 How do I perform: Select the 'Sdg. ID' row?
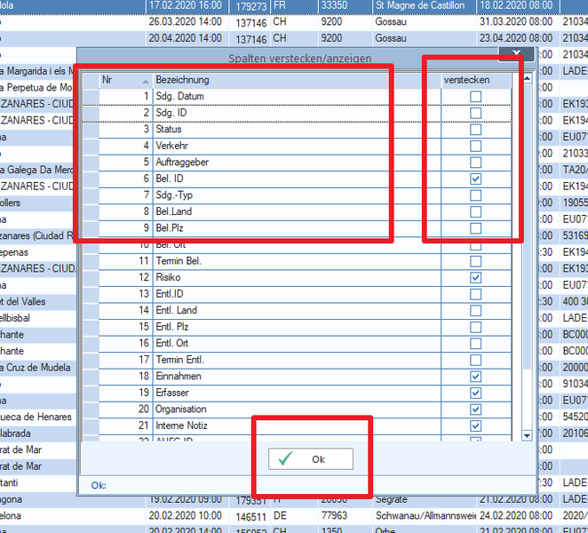(x=297, y=113)
